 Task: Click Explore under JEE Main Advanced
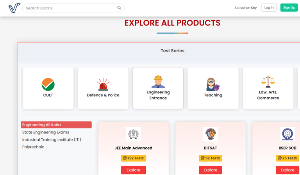(134, 170)
